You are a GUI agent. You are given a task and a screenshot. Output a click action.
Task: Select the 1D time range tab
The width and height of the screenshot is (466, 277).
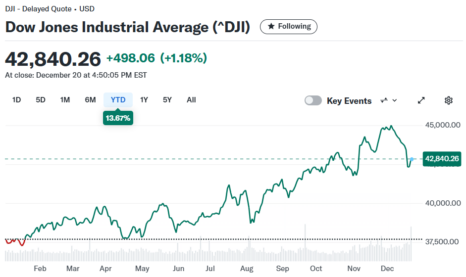click(x=16, y=100)
